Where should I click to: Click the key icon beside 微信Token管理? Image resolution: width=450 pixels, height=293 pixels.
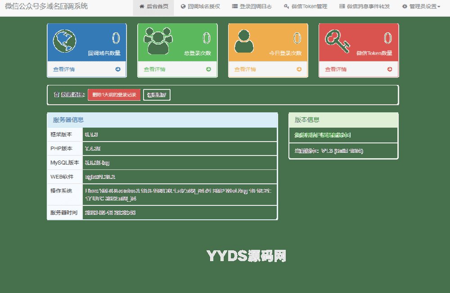tap(286, 6)
